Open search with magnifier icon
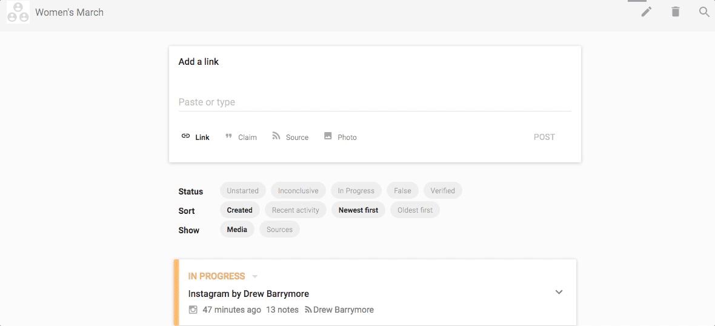715x326 pixels. point(705,12)
